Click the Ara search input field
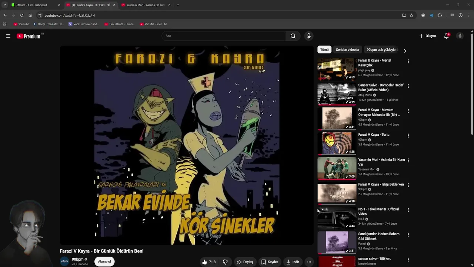The image size is (474, 267). coord(223,36)
